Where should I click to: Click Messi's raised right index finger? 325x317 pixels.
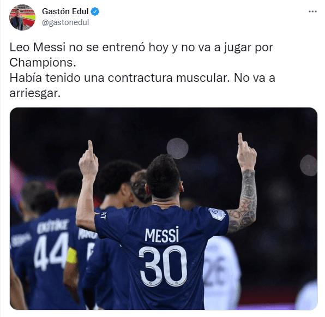click(240, 139)
